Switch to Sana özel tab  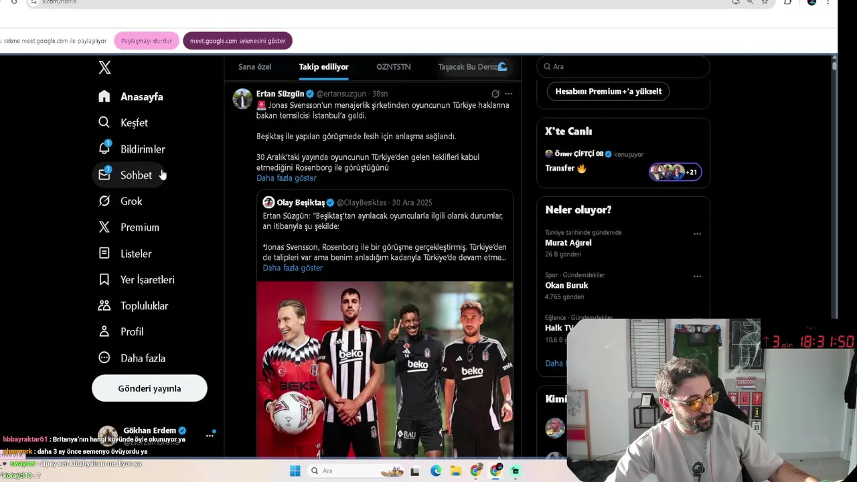(x=254, y=67)
